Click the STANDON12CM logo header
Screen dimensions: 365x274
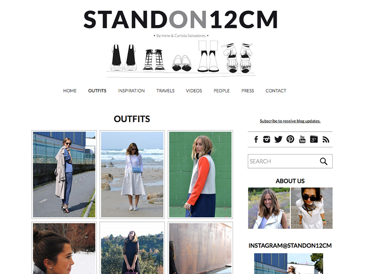[180, 20]
